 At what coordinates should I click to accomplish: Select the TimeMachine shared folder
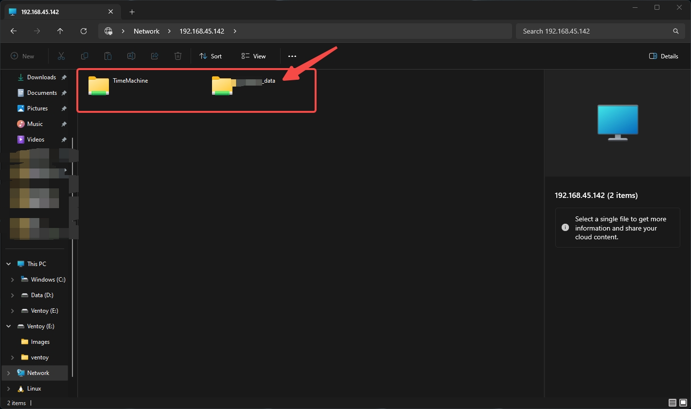(x=119, y=86)
